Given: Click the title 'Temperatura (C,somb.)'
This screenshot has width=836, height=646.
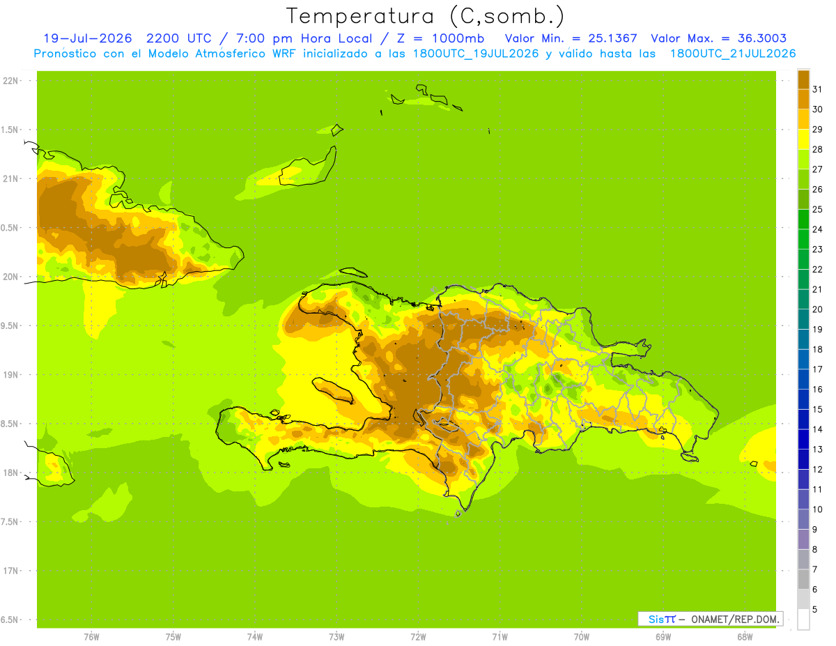Looking at the screenshot, I should click(x=426, y=16).
